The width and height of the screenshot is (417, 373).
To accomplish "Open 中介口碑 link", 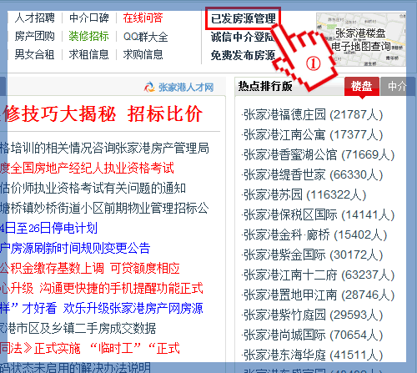I will (x=89, y=18).
